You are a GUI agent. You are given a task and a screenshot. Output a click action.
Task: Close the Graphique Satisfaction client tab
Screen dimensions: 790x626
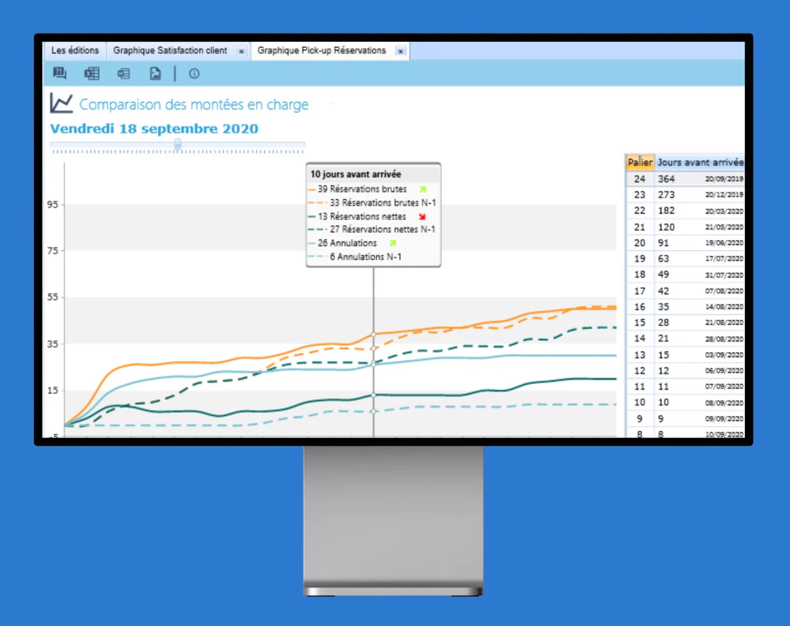[241, 51]
